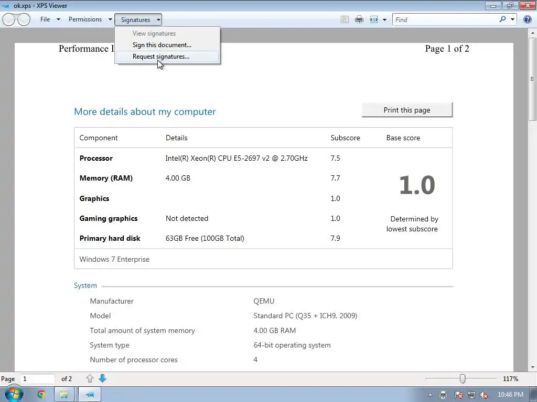Click the forward navigation arrow
This screenshot has width=537, height=402.
24,19
